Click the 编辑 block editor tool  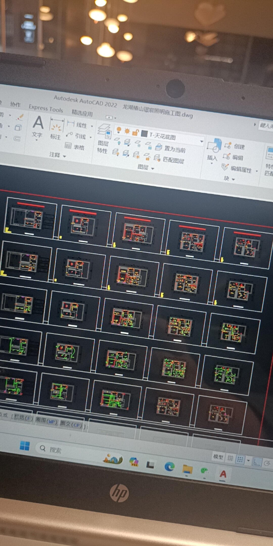[x=233, y=157]
